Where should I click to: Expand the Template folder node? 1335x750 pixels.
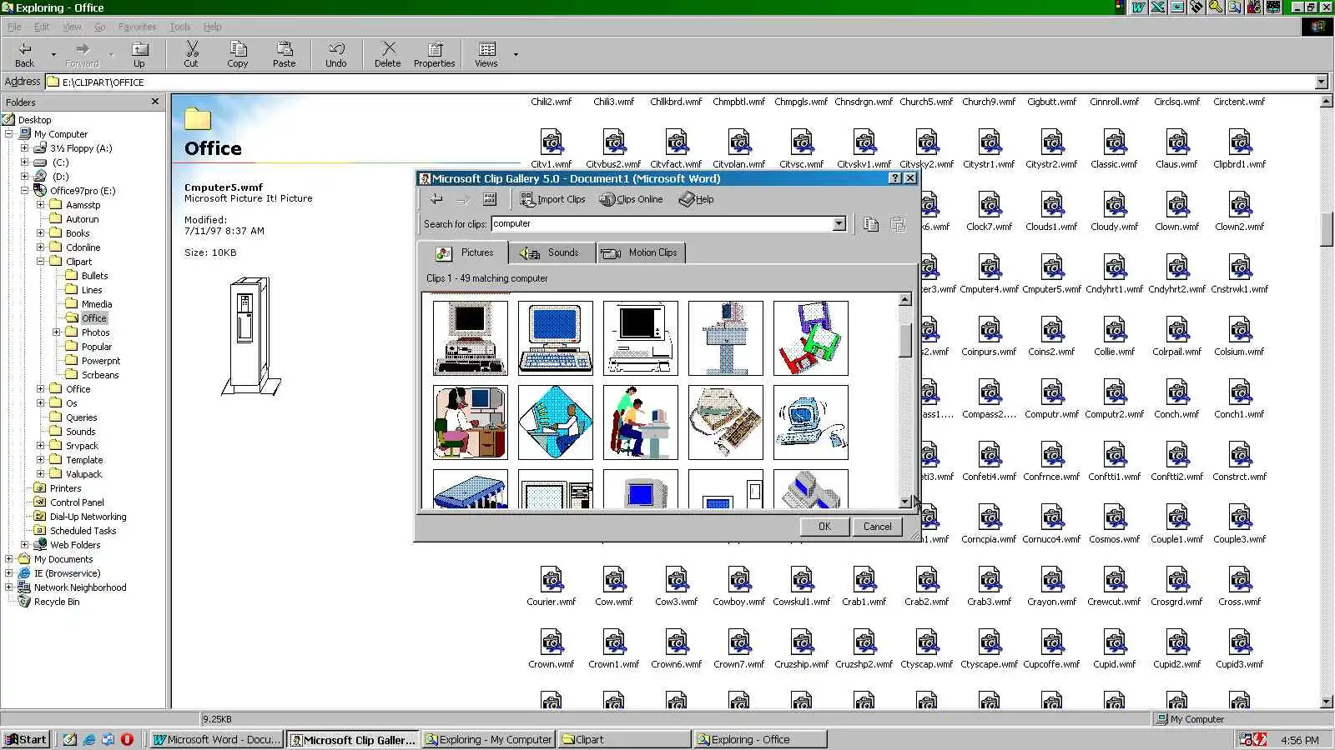click(40, 460)
